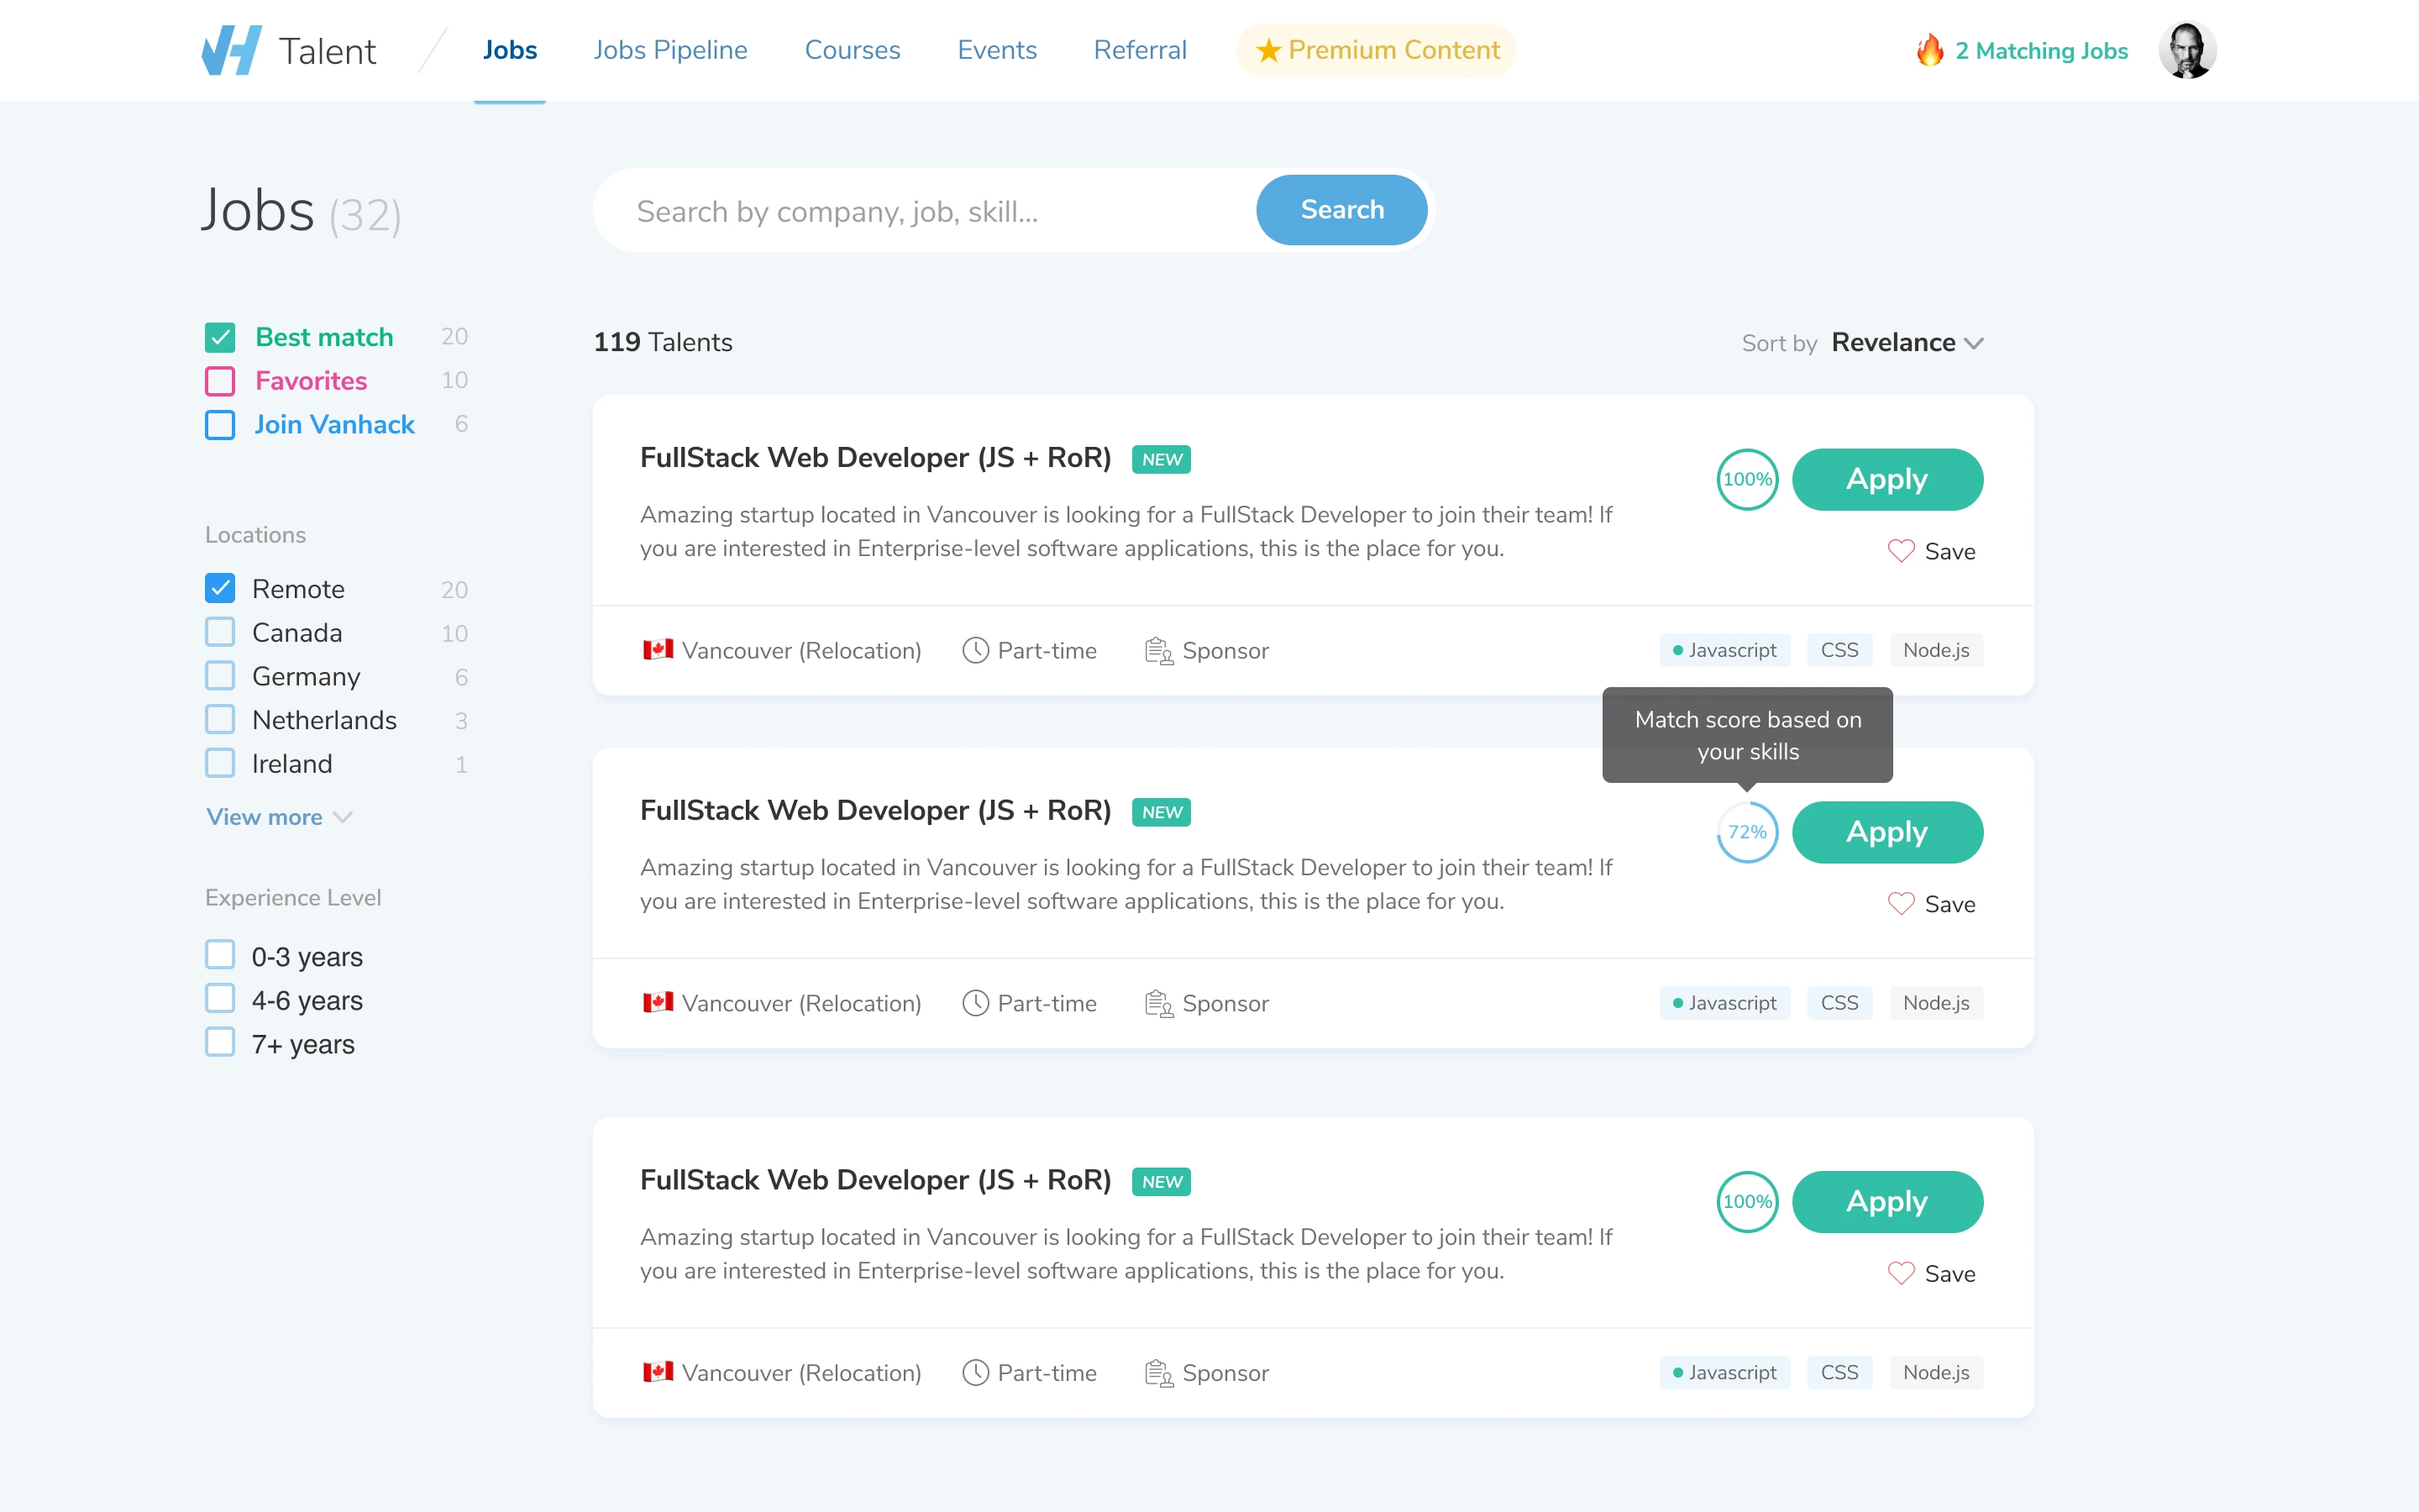The width and height of the screenshot is (2419, 1512).
Task: Save the first FullStack job with the heart icon
Action: pos(1902,550)
